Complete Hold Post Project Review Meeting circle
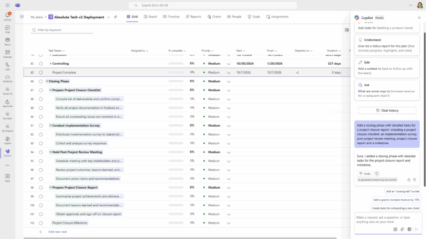Screen dimensions: 426x239 point(40,152)
